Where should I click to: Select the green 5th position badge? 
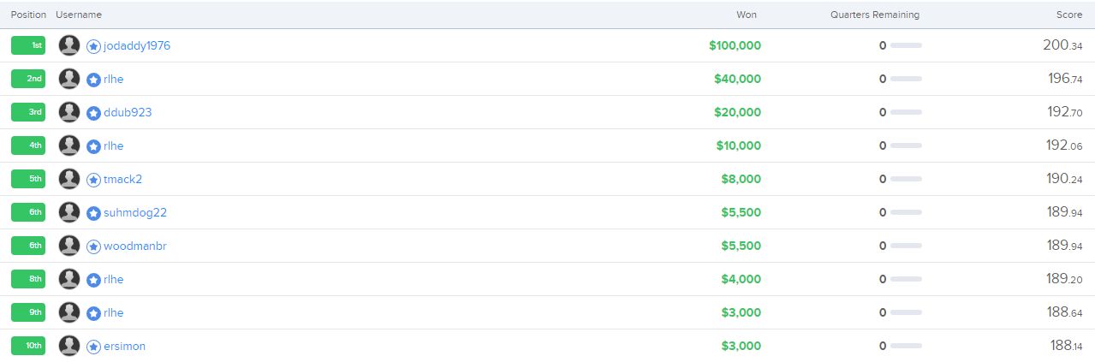pos(28,179)
